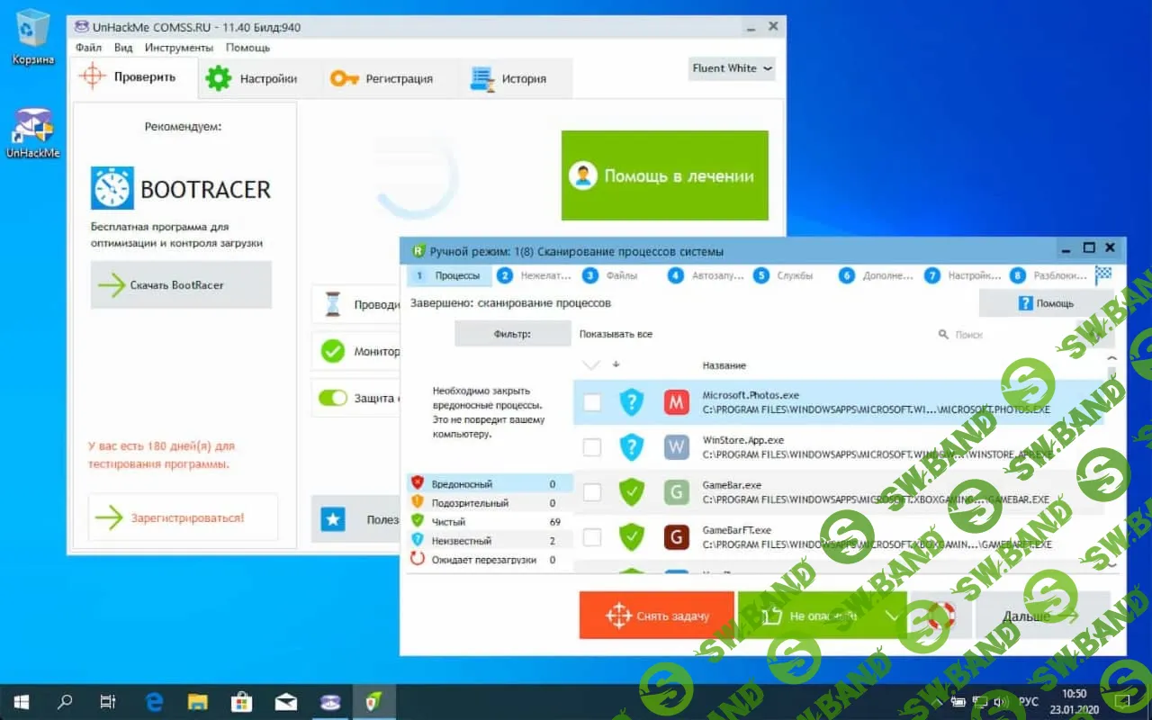Open the Fluent White theme dropdown
The image size is (1152, 720).
point(732,68)
